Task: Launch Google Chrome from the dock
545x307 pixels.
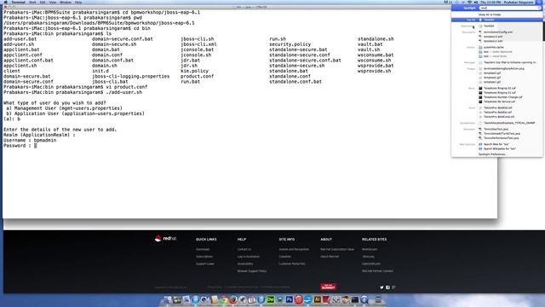Action: pyautogui.click(x=223, y=299)
